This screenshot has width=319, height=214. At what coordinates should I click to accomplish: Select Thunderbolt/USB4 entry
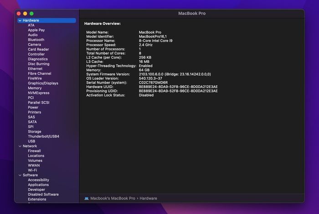[x=44, y=136]
